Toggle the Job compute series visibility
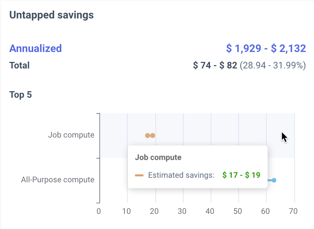Image resolution: width=314 pixels, height=229 pixels. click(x=71, y=135)
